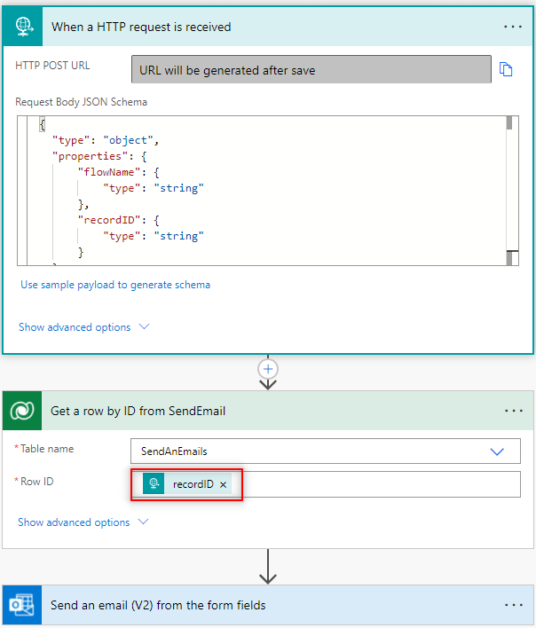
Task: Remove the recordID token from Row ID
Action: (x=224, y=484)
